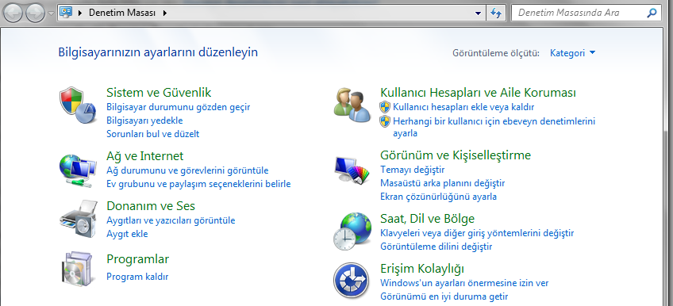Click the Aygıt ekle link
Image resolution: width=673 pixels, height=306 pixels.
pyautogui.click(x=127, y=234)
